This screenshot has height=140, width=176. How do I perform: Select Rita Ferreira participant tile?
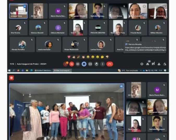pyautogui.click(x=18, y=28)
